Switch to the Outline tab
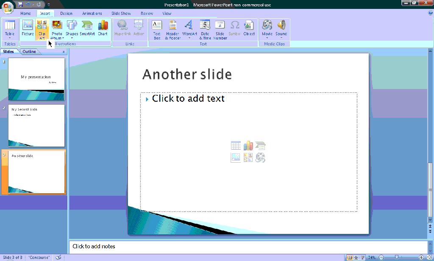The width and height of the screenshot is (434, 261). (29, 52)
